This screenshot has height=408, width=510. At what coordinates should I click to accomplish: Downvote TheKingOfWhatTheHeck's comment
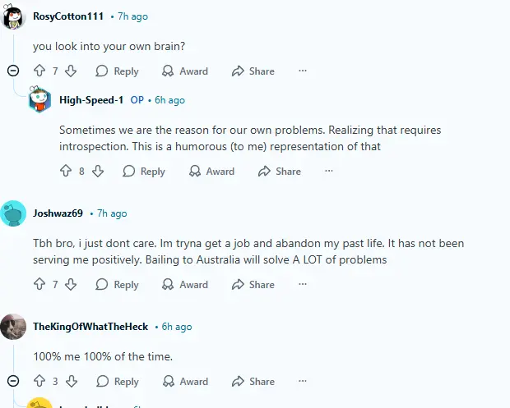point(71,382)
